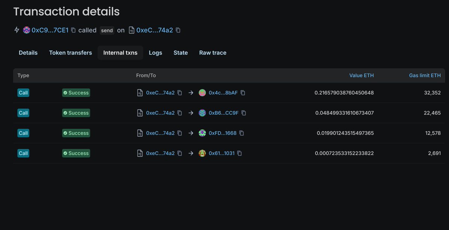Image resolution: width=449 pixels, height=230 pixels.
Task: View the State tab
Action: coord(181,53)
